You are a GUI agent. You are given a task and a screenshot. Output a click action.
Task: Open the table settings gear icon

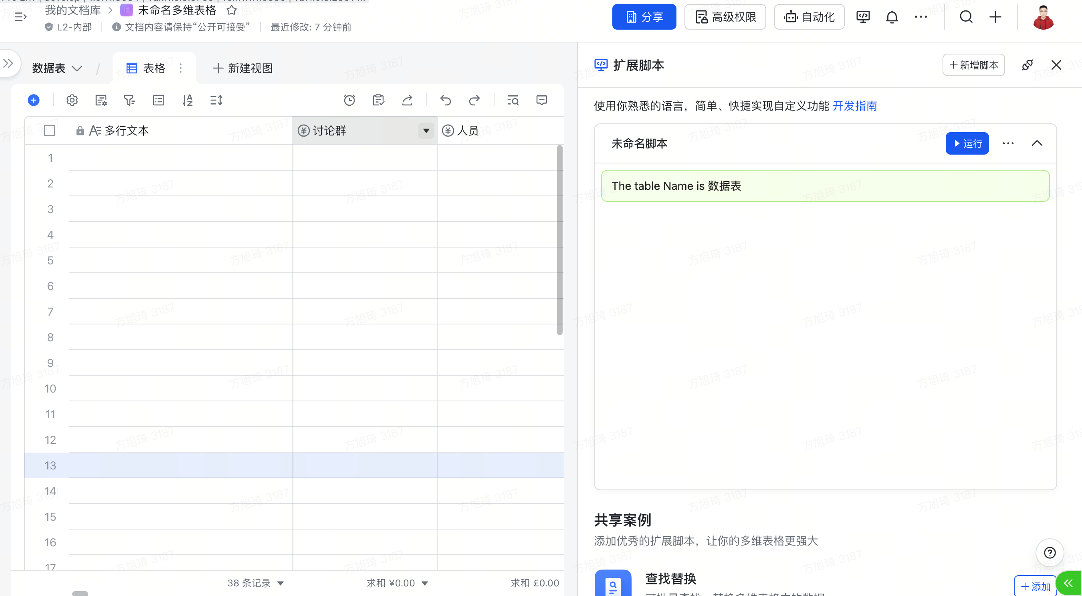72,100
